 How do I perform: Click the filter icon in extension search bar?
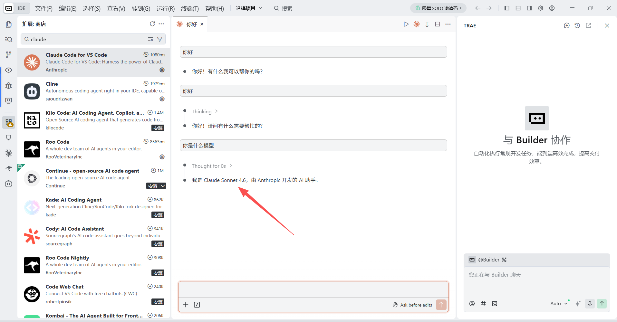pos(160,39)
